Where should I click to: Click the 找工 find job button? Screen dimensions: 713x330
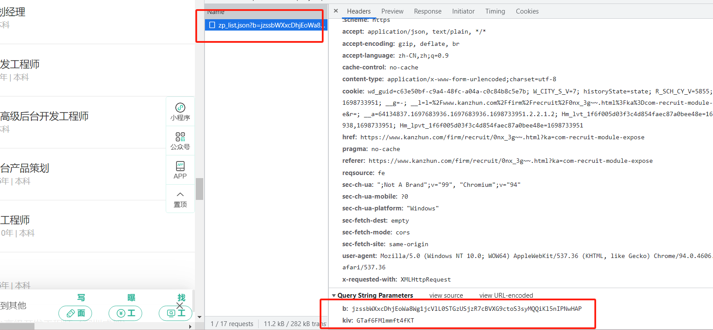click(176, 313)
